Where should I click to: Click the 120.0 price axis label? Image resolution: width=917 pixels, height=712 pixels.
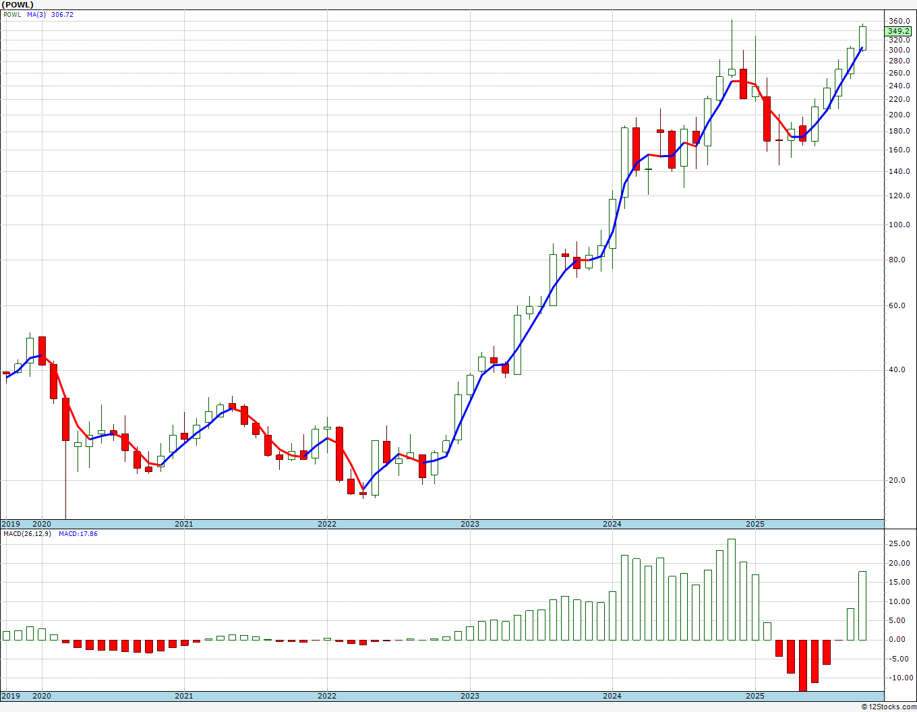click(899, 196)
